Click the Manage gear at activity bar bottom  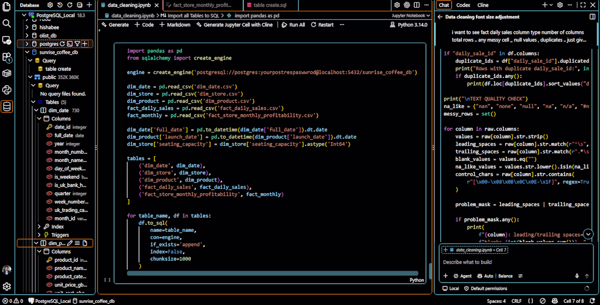click(x=7, y=286)
